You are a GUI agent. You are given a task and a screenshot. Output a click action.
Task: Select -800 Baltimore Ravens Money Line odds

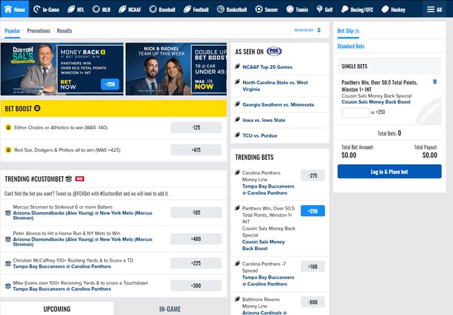pyautogui.click(x=313, y=303)
